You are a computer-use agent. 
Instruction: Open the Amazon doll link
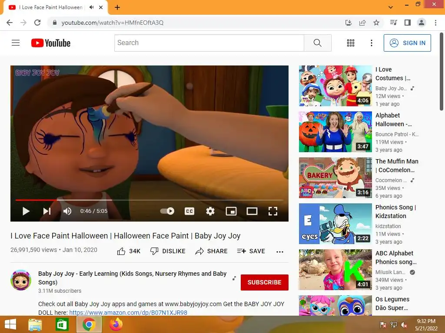coord(128,313)
